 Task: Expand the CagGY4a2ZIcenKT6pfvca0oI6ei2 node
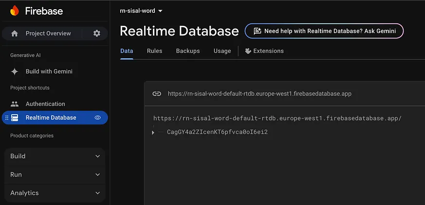pos(153,133)
